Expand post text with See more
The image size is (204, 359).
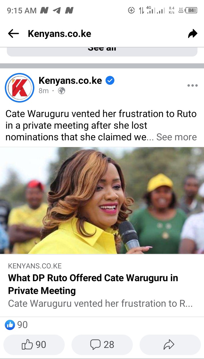(176, 137)
